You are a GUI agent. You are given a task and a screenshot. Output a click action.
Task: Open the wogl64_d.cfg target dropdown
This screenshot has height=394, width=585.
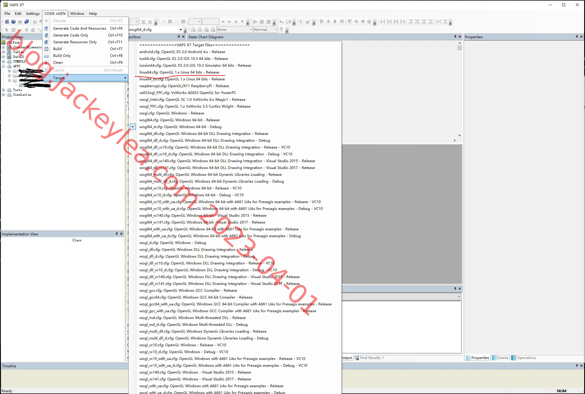point(181,30)
